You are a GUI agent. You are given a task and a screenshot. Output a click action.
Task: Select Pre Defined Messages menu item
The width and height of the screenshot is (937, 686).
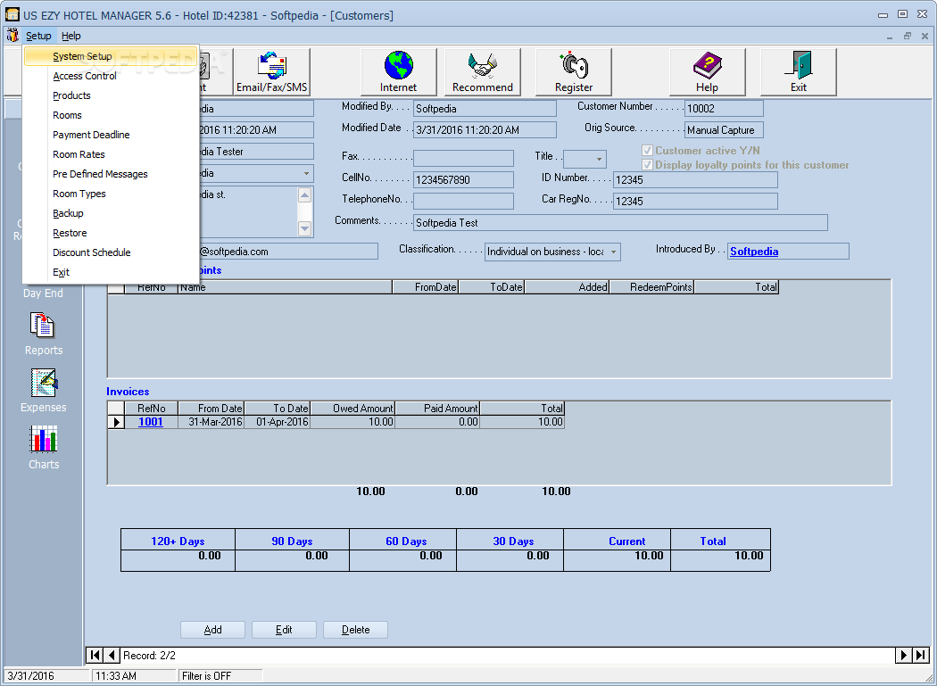111,175
